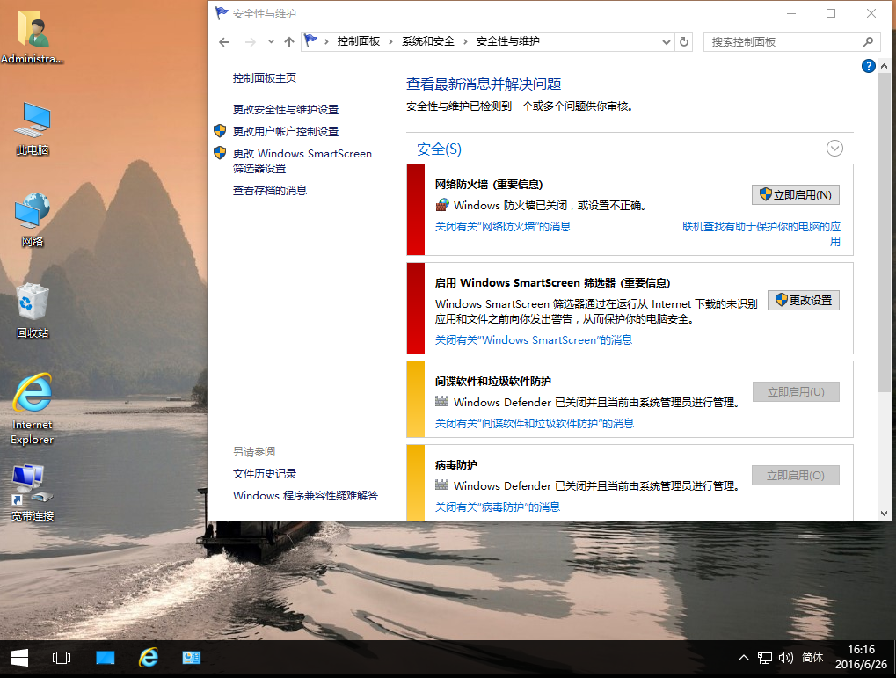The image size is (896, 678).
Task: Open Windows 程序兼容性疑难解答 link
Action: 305,496
